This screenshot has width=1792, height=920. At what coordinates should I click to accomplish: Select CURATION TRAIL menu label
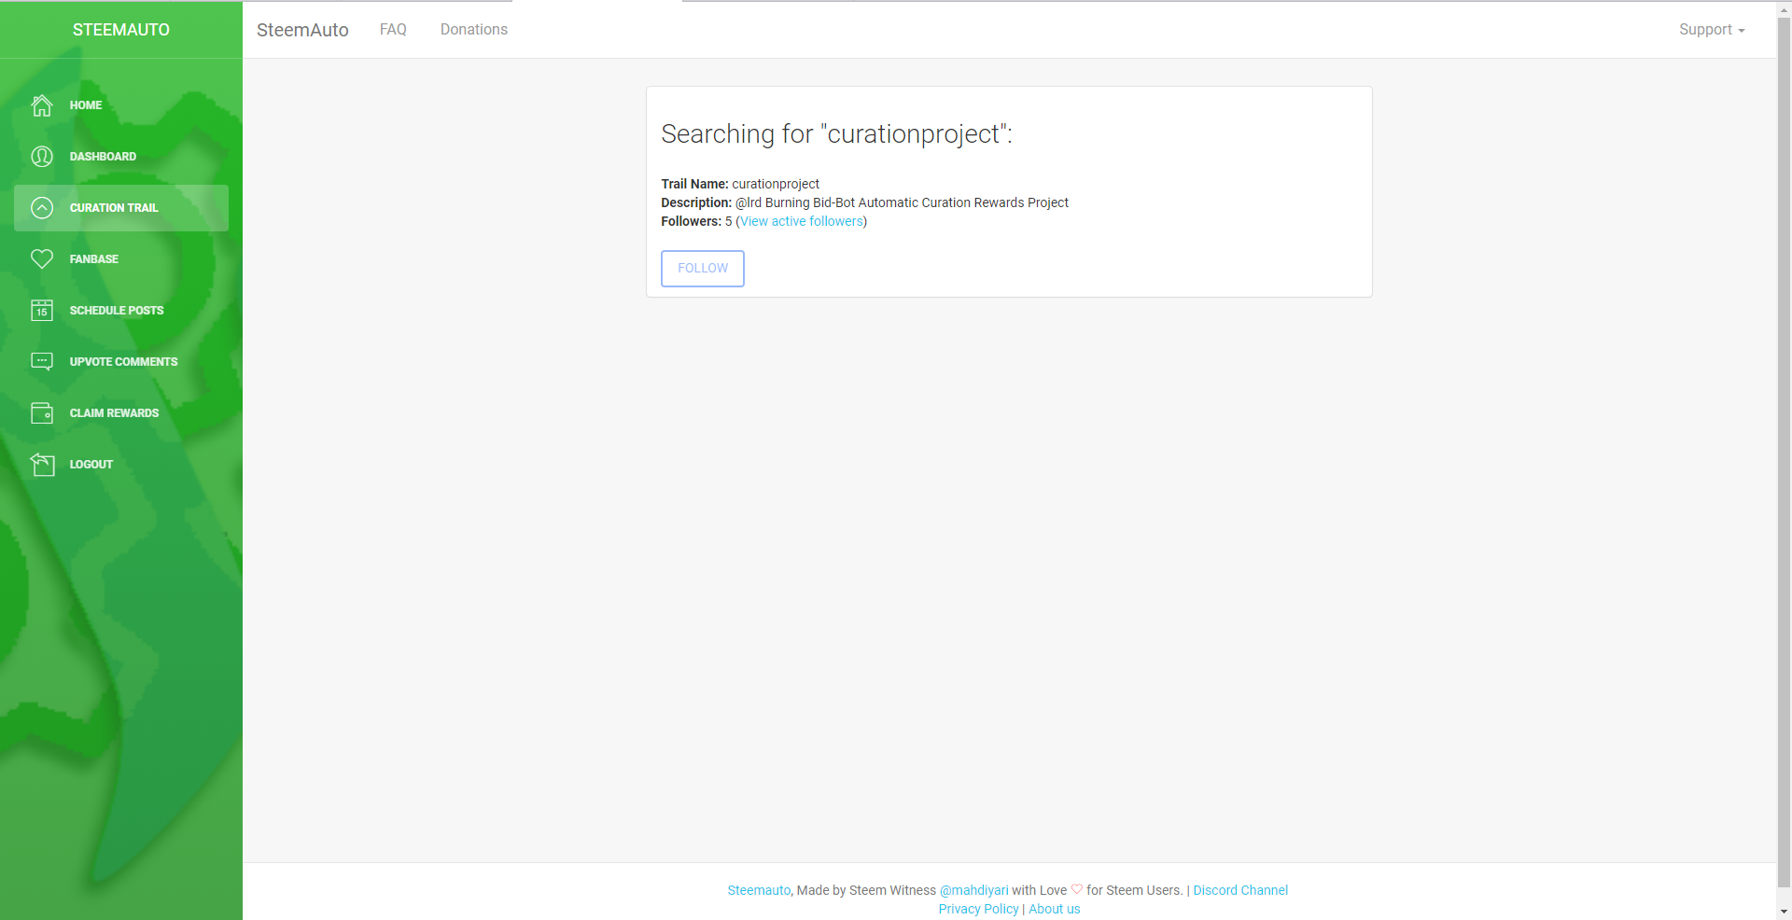coord(114,208)
